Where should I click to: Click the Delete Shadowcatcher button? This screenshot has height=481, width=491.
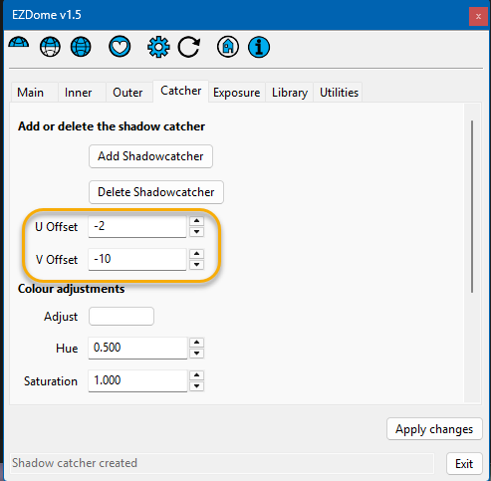tap(156, 192)
